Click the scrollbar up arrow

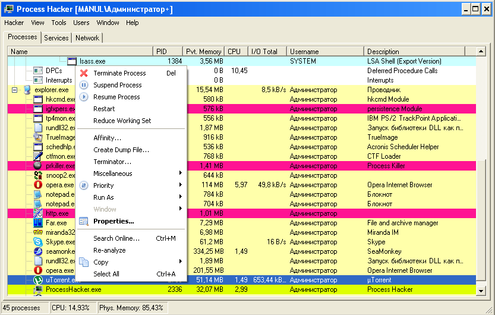(x=481, y=51)
